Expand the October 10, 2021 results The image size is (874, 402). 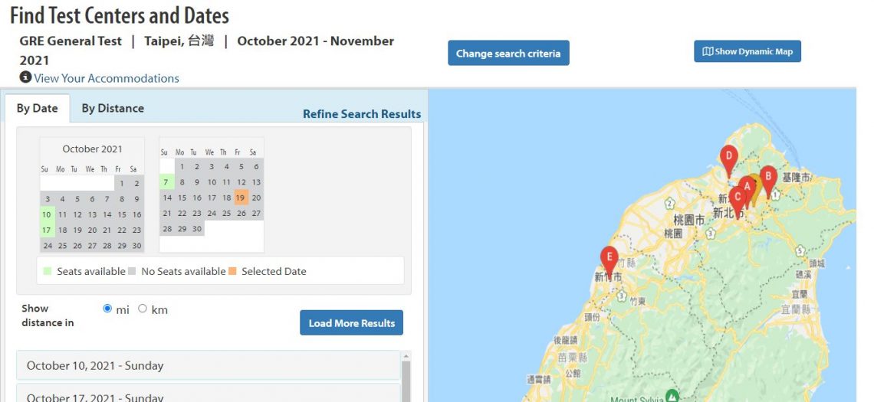click(x=208, y=365)
